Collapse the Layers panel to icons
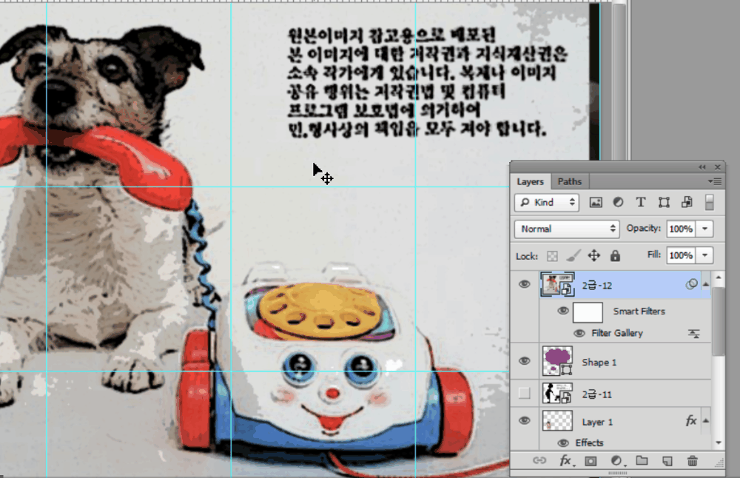 702,167
